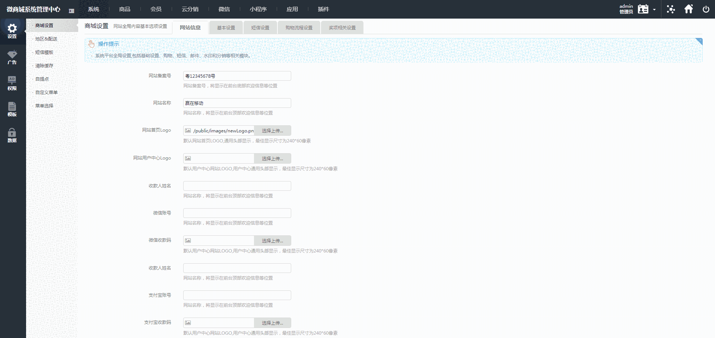The image size is (715, 338).
Task: Go to home via the house icon
Action: coord(689,9)
